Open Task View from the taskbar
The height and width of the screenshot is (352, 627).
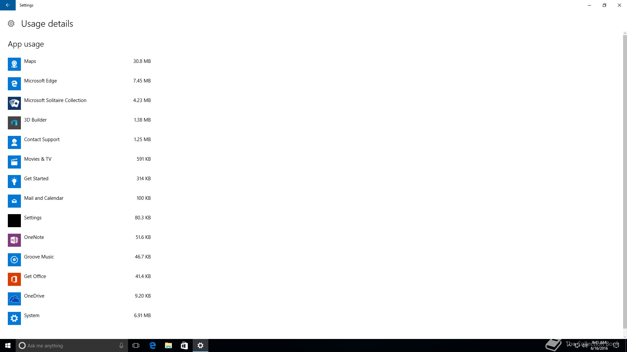point(136,345)
